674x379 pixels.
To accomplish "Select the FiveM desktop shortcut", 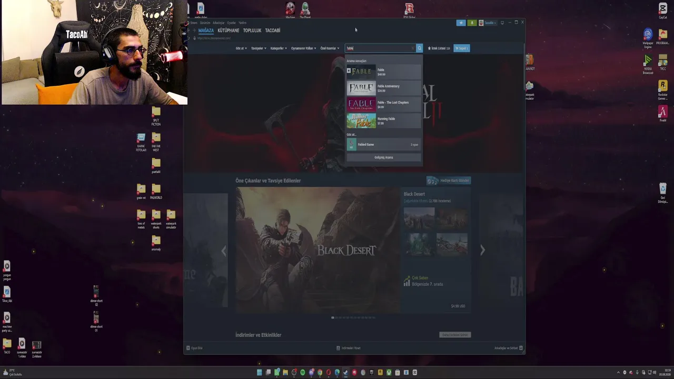I will coord(663,114).
